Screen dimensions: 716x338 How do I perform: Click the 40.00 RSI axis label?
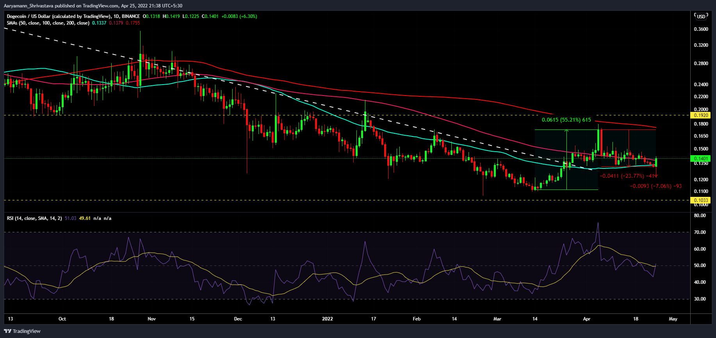[700, 282]
